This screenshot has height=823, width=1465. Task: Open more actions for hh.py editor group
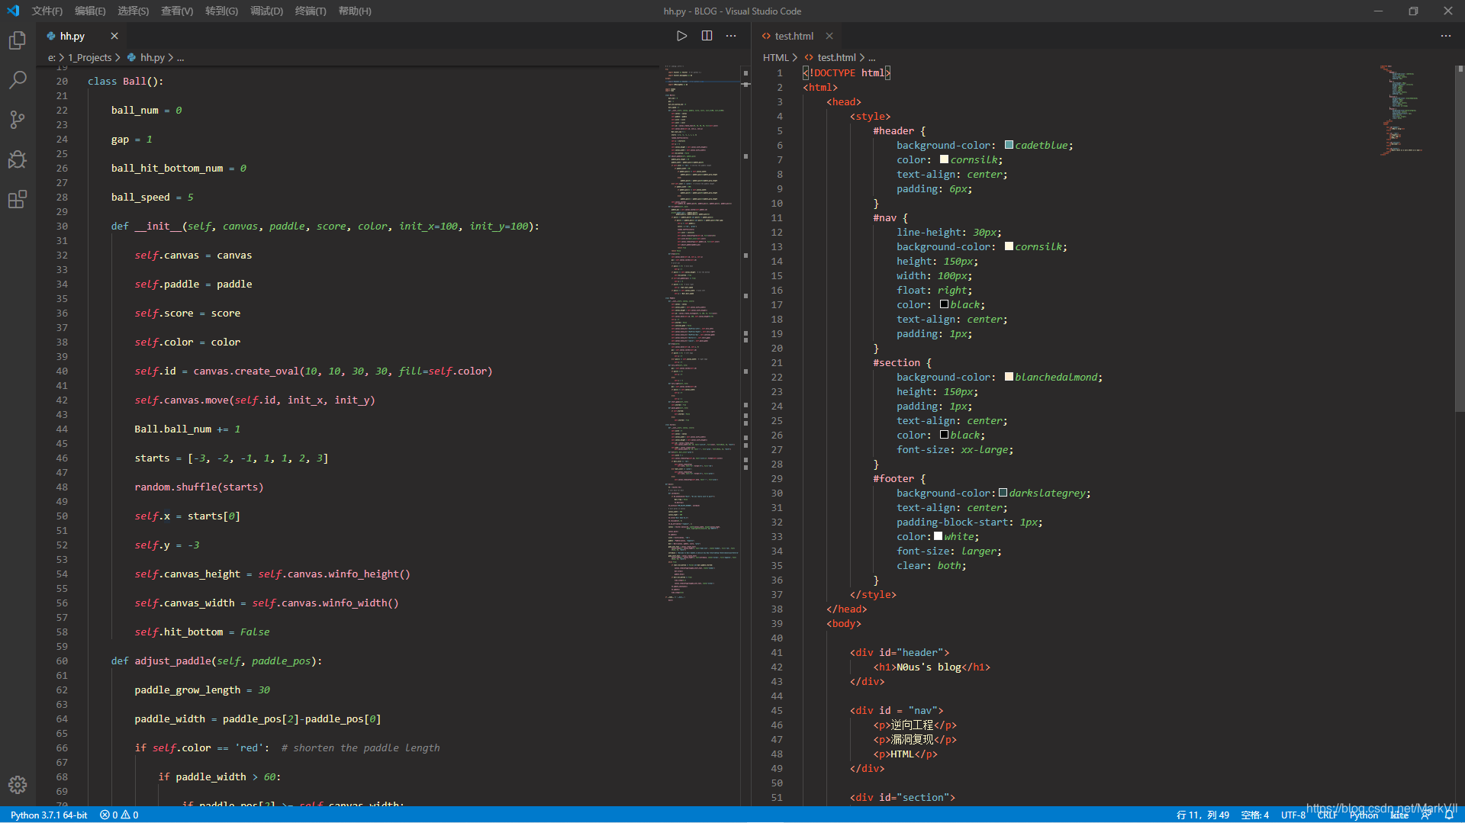click(731, 36)
